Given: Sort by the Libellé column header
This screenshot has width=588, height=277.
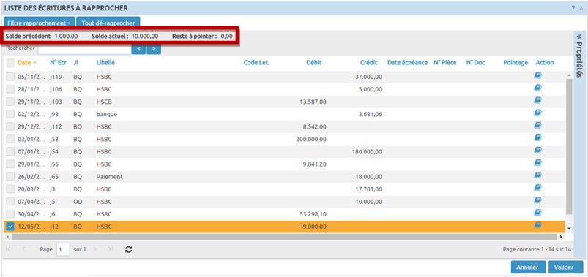Looking at the screenshot, I should (105, 63).
